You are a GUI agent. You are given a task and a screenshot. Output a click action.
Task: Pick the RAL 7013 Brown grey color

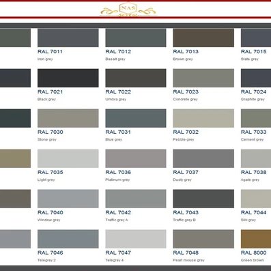[x=203, y=38]
